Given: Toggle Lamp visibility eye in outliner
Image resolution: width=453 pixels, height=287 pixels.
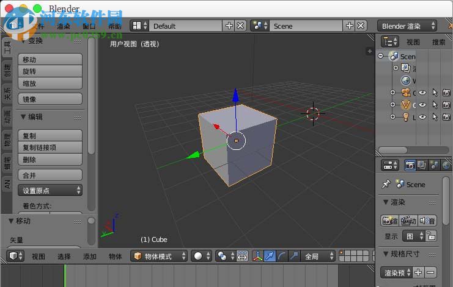Looking at the screenshot, I should coord(422,117).
